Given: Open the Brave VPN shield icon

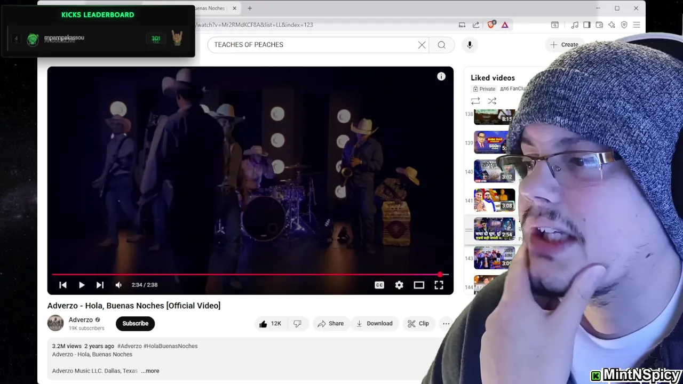Looking at the screenshot, I should point(624,25).
